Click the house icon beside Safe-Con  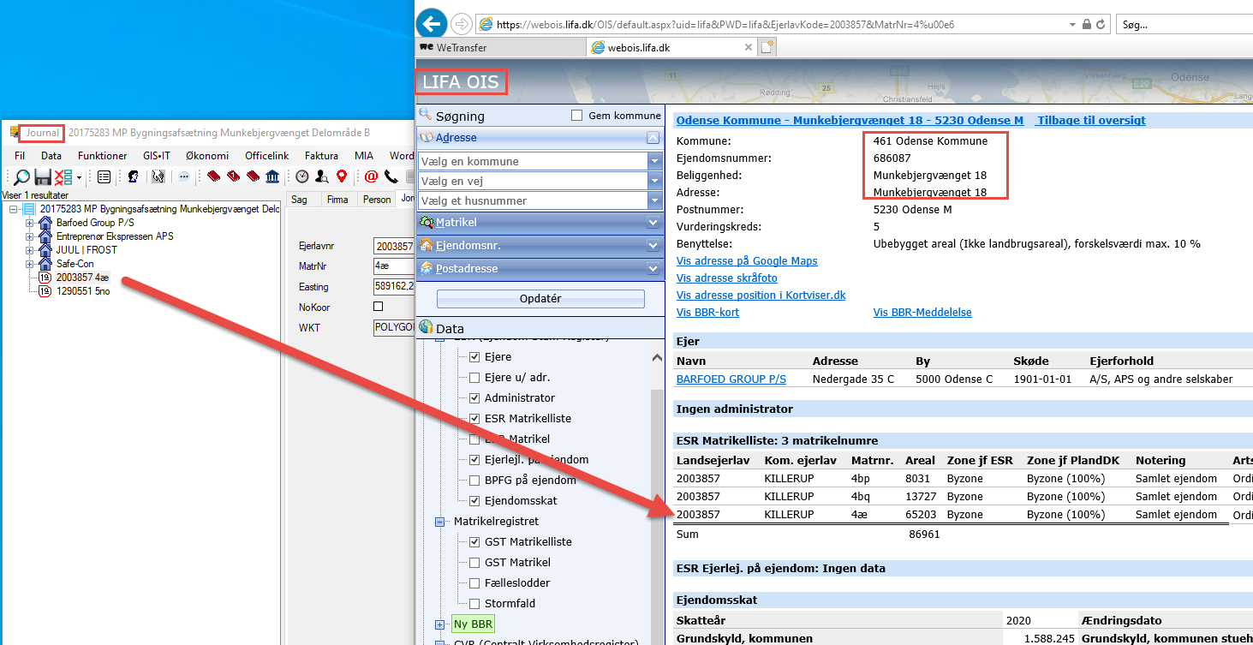(x=45, y=264)
